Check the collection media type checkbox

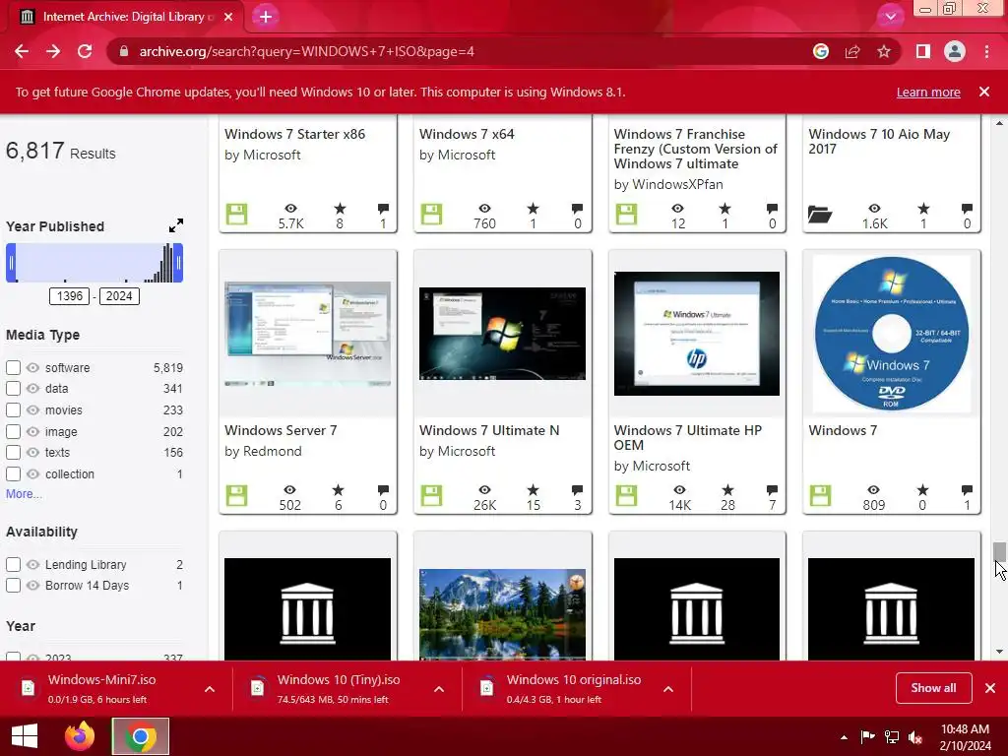pos(13,473)
